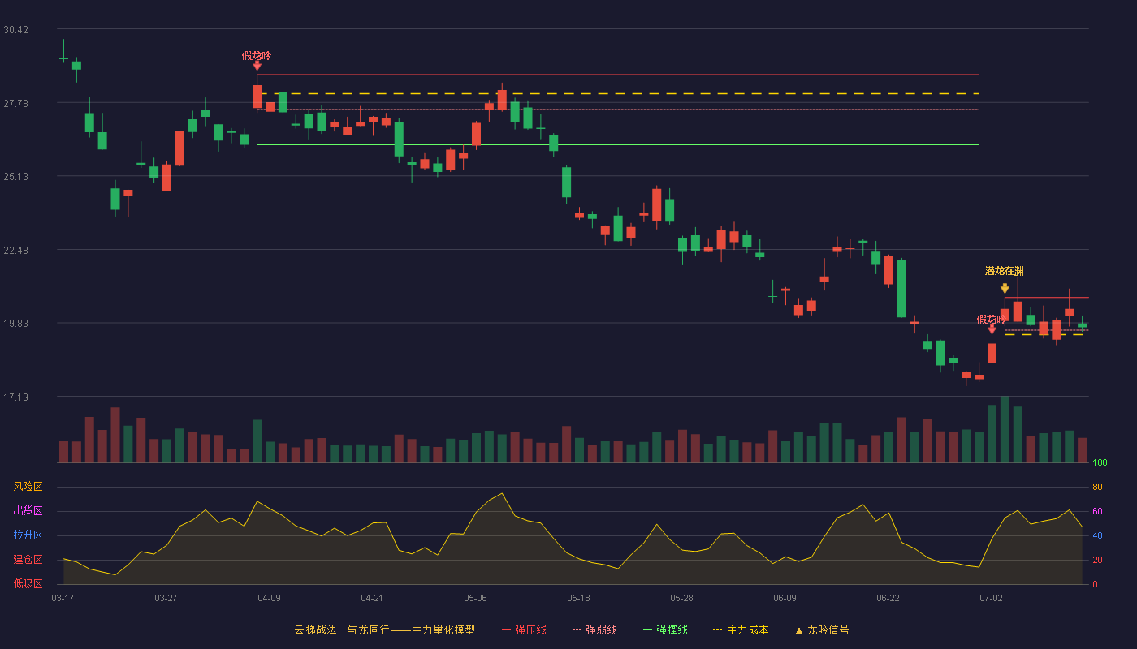Select the 拉升区 zone label
Viewport: 1137px width, 649px height.
[28, 535]
